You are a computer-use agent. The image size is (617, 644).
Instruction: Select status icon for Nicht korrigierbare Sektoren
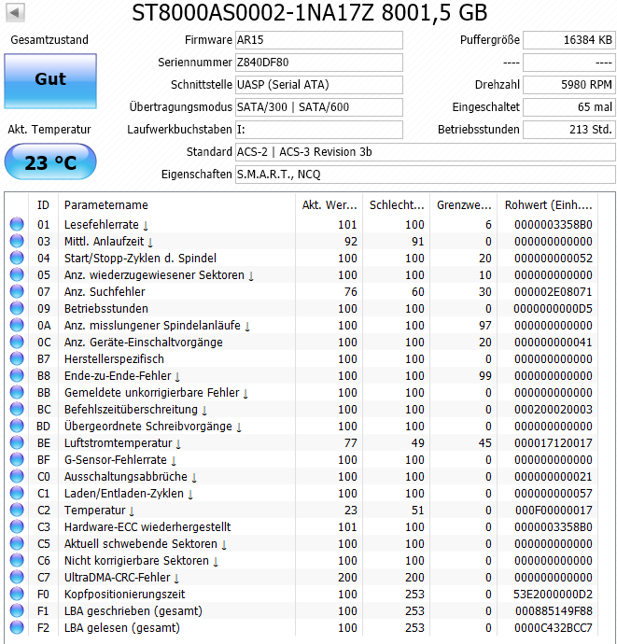[17, 560]
